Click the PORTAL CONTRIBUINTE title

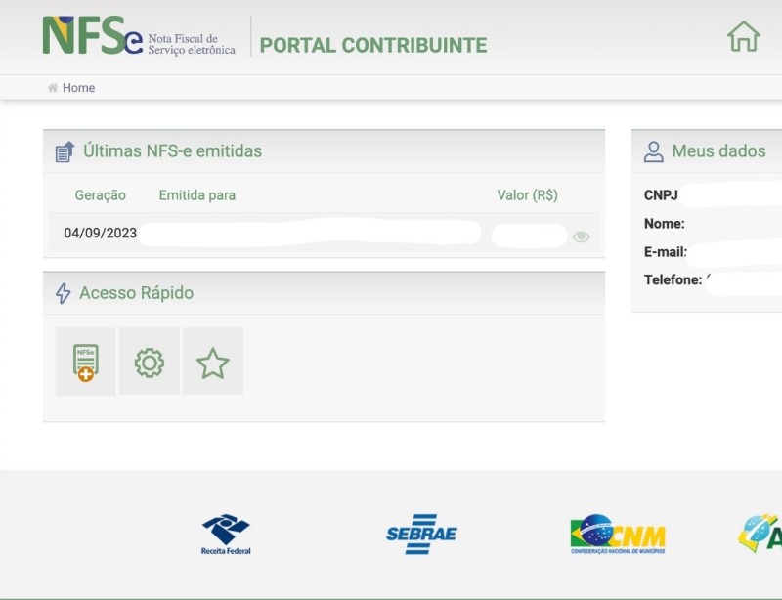372,45
